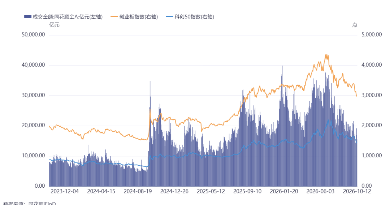The image size is (390, 205).
Task: Click the orange line legend swatch
Action: (114, 17)
